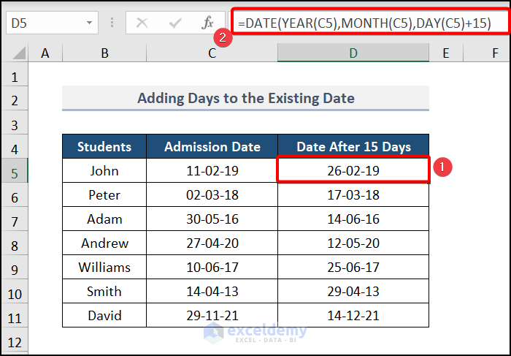The image size is (511, 356).
Task: Click the title Adding Days to the Existing Date
Action: [245, 98]
